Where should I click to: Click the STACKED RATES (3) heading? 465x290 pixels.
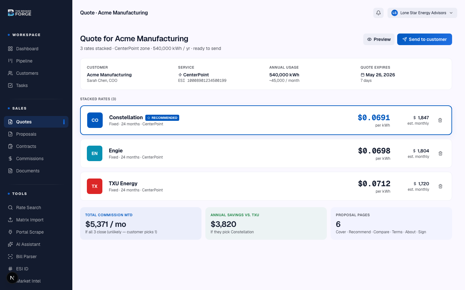(98, 99)
